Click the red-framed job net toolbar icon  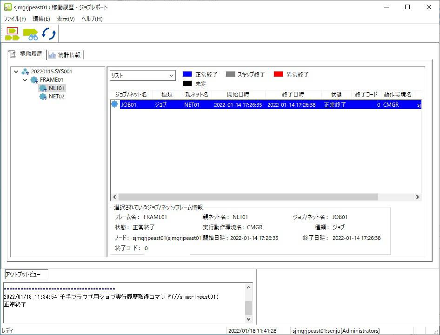(x=13, y=34)
